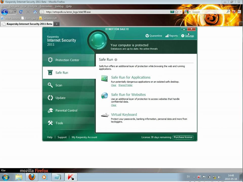This screenshot has height=182, width=243.
Task: Select the Kaspersky Internet Security 2011 Beta tab
Action: [x=27, y=24]
